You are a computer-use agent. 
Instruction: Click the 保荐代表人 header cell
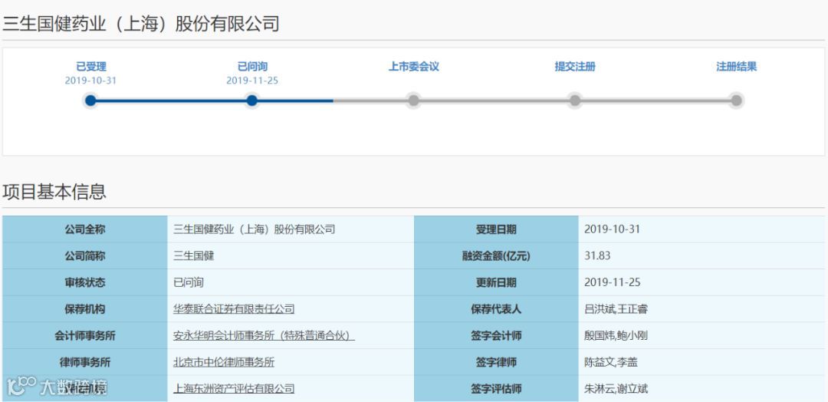point(496,309)
